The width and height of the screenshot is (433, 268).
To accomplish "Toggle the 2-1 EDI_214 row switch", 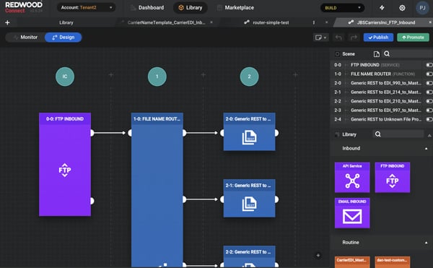I will (x=429, y=92).
